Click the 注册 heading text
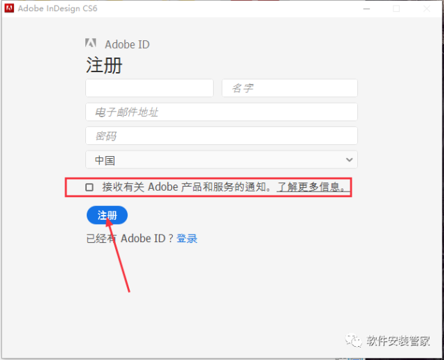 click(104, 65)
